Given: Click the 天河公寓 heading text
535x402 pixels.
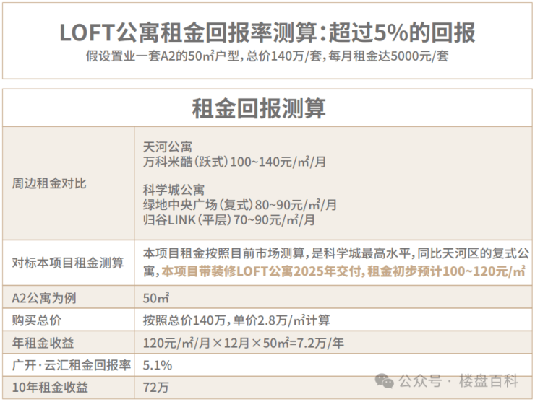Looking at the screenshot, I should click(168, 147).
